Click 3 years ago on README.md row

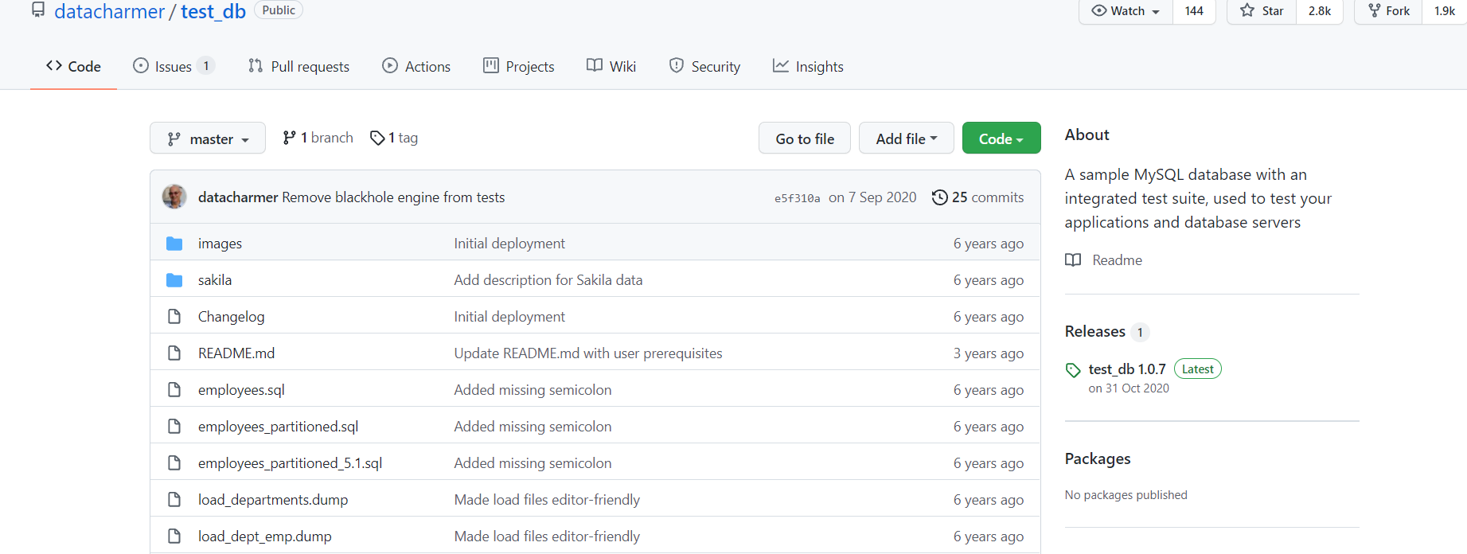989,353
